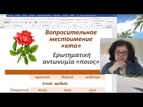Toggle Italic formatting off
This screenshot has width=143, height=107.
pyautogui.click(x=8, y=22)
